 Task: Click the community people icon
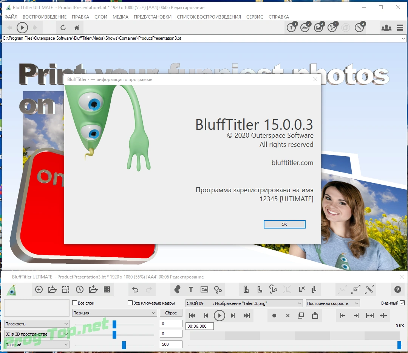point(386,28)
